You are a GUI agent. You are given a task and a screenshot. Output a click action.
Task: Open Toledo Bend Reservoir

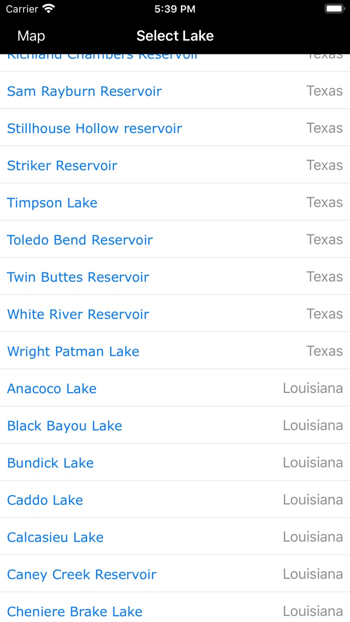(x=80, y=239)
